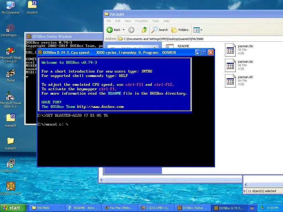Switch to README - Notepad taskbar button

tap(83, 208)
